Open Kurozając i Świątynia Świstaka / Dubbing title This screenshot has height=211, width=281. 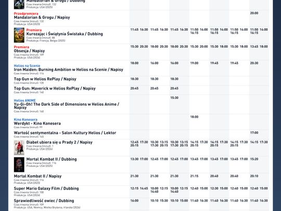[65, 34]
